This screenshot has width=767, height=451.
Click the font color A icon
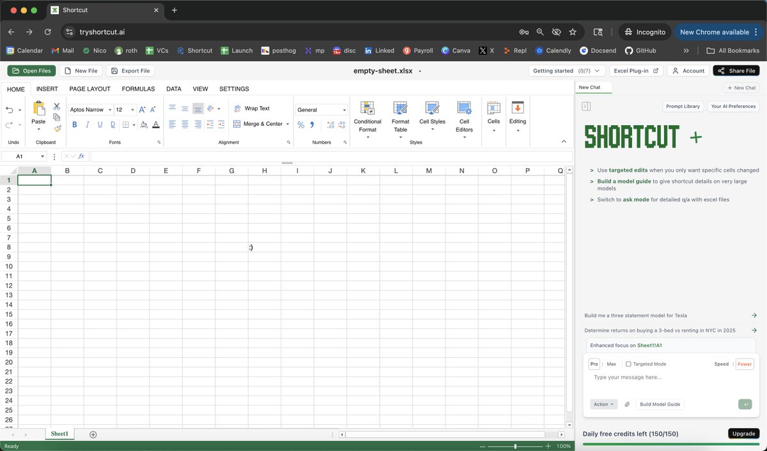click(x=155, y=125)
